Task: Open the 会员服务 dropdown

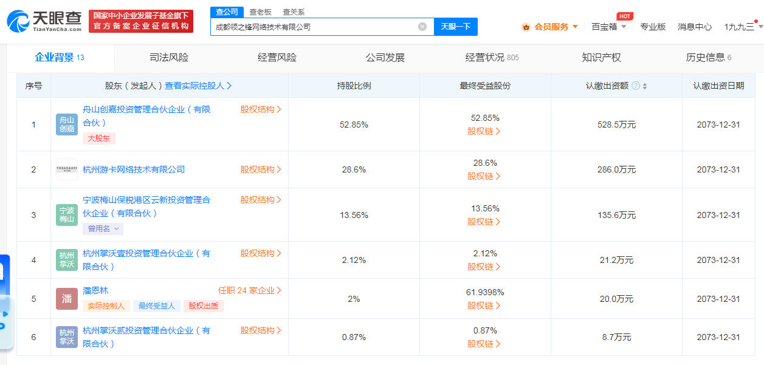Action: tap(556, 27)
